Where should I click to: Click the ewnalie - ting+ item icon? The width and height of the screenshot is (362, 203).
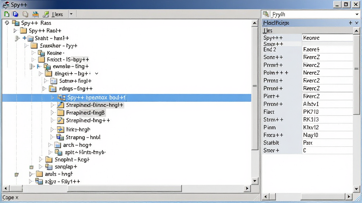(x=47, y=67)
